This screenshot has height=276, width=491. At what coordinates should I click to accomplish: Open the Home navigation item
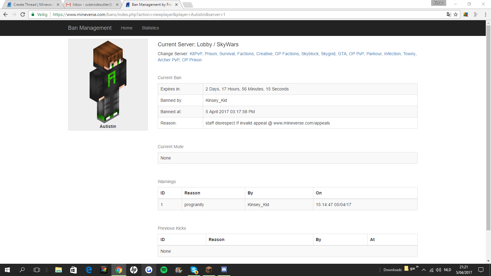coord(127,28)
